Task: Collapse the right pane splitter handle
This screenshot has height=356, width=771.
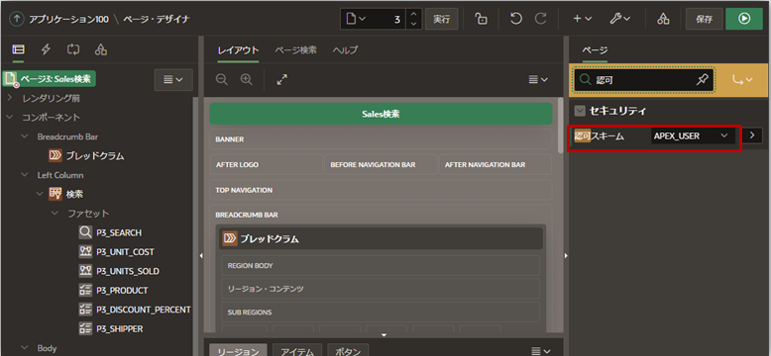Action: click(566, 255)
